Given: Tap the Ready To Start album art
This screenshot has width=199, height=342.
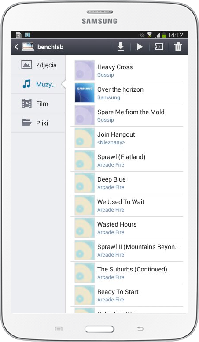Looking at the screenshot, I should click(x=85, y=295).
